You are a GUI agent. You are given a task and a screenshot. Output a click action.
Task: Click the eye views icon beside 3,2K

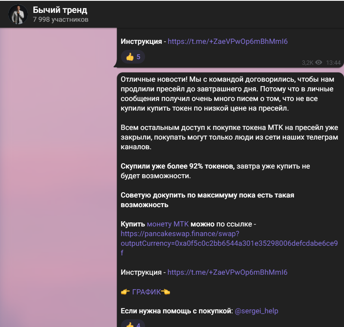pos(319,63)
